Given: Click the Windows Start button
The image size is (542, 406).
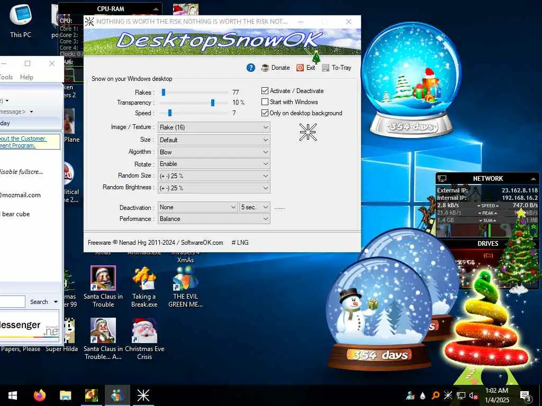Looking at the screenshot, I should pyautogui.click(x=13, y=395).
